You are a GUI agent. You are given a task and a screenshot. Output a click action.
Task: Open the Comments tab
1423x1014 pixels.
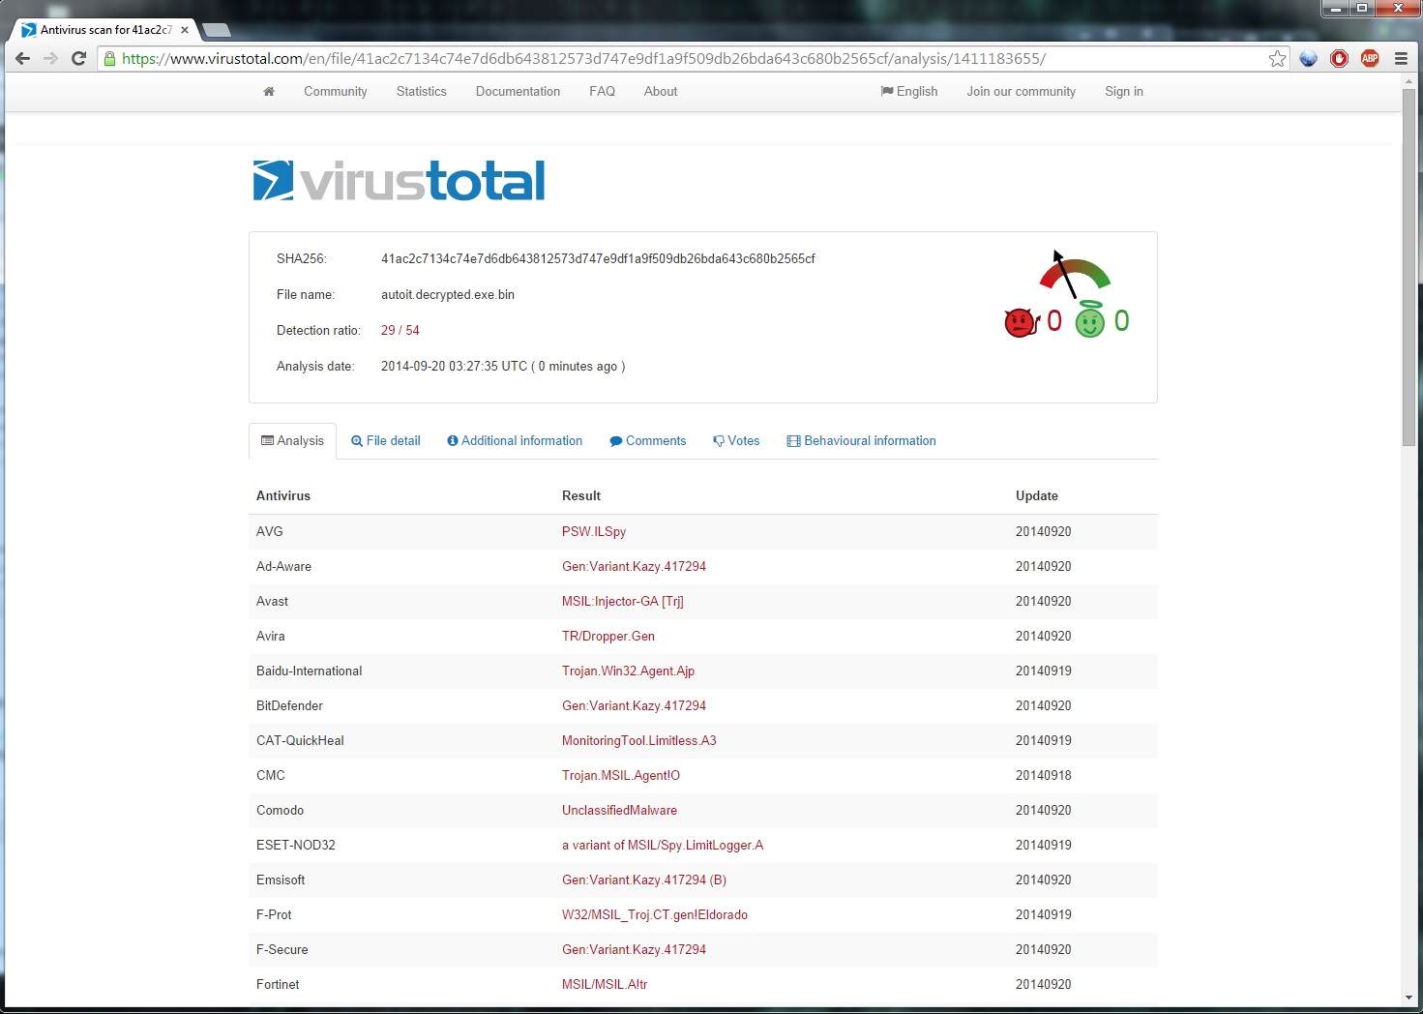click(x=647, y=440)
